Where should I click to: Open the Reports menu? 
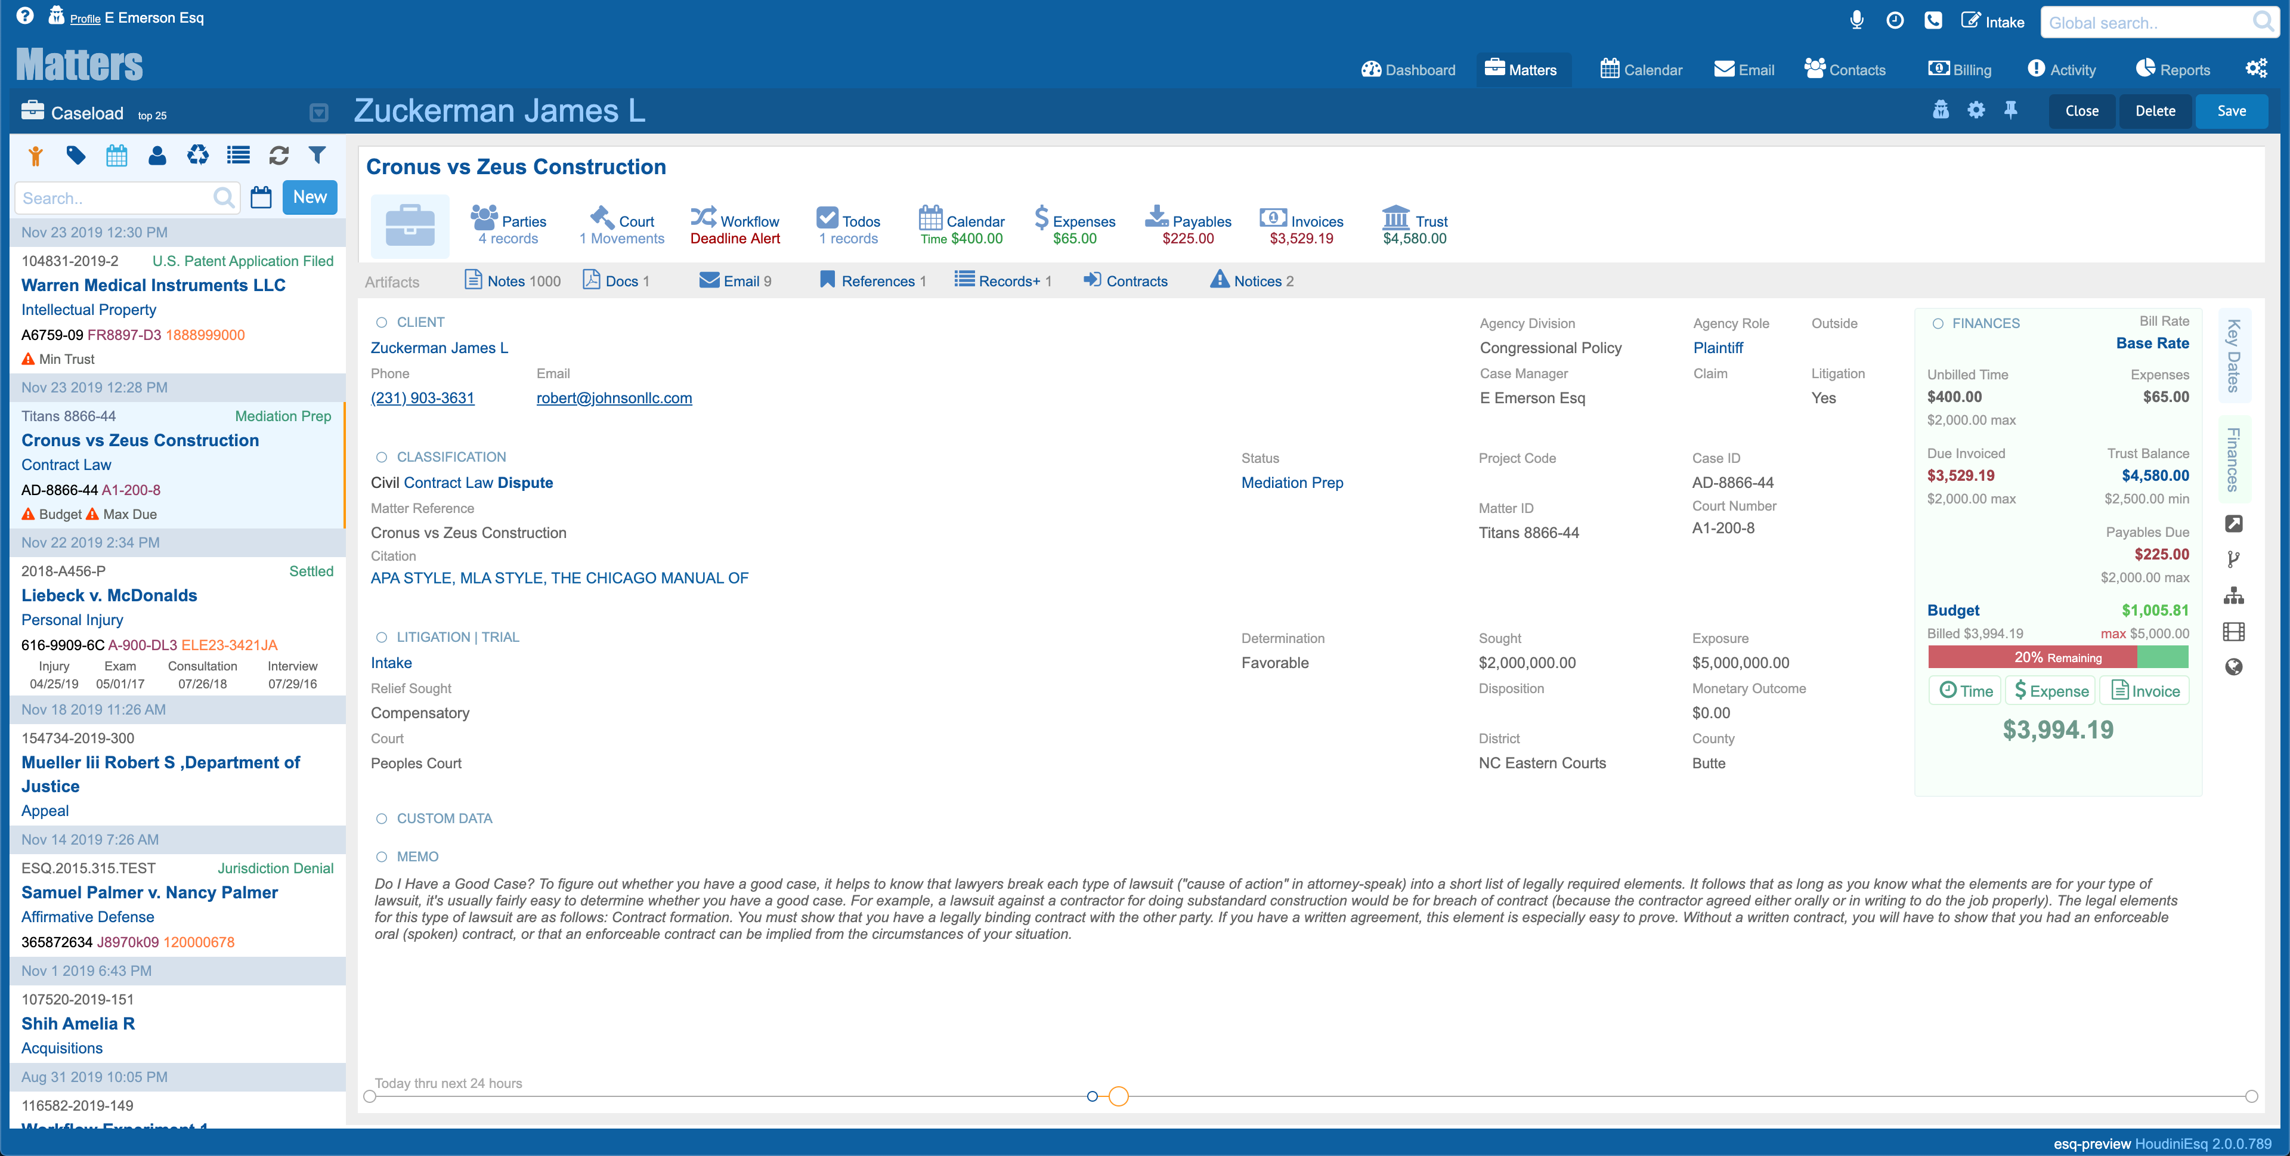pos(2173,69)
